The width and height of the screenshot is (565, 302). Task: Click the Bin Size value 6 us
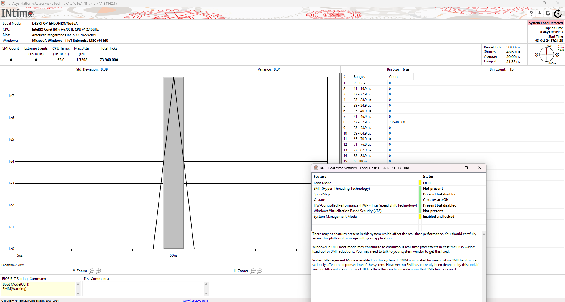tap(406, 69)
